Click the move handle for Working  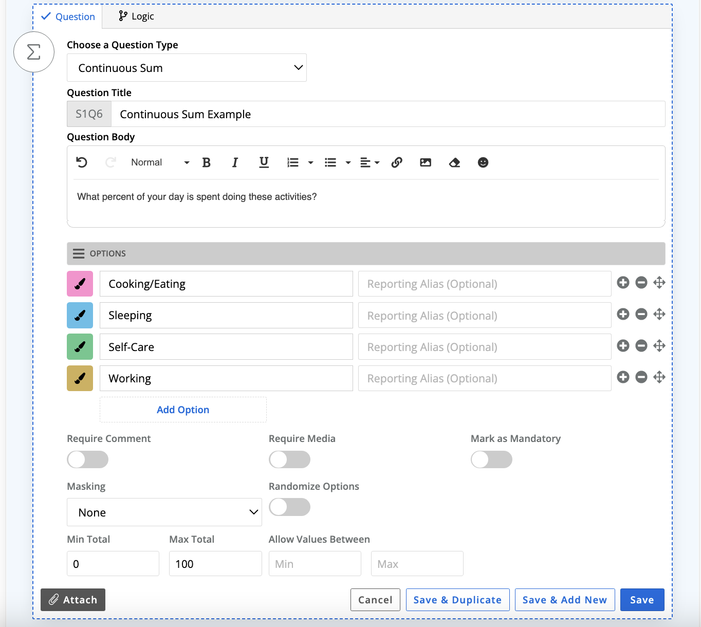659,377
